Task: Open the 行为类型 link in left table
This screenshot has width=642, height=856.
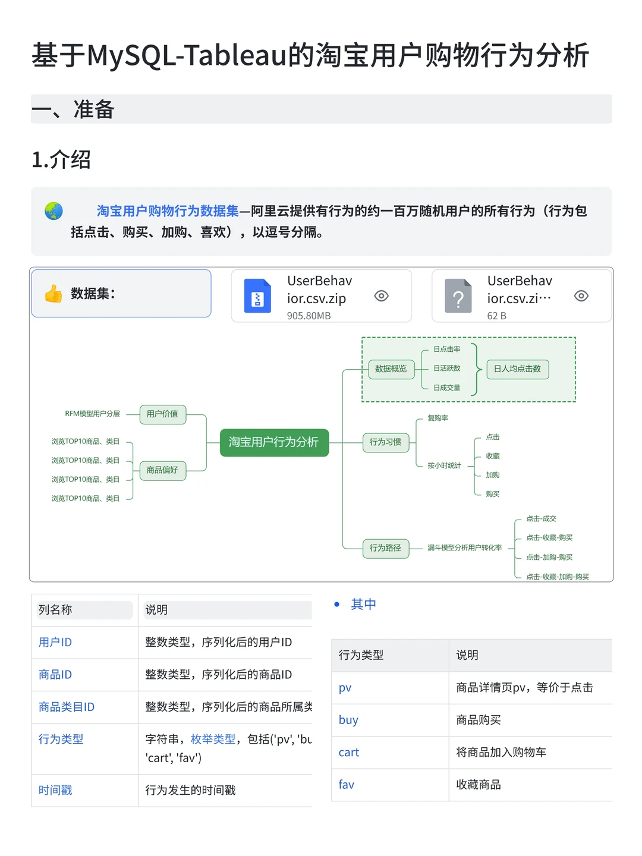Action: [61, 739]
